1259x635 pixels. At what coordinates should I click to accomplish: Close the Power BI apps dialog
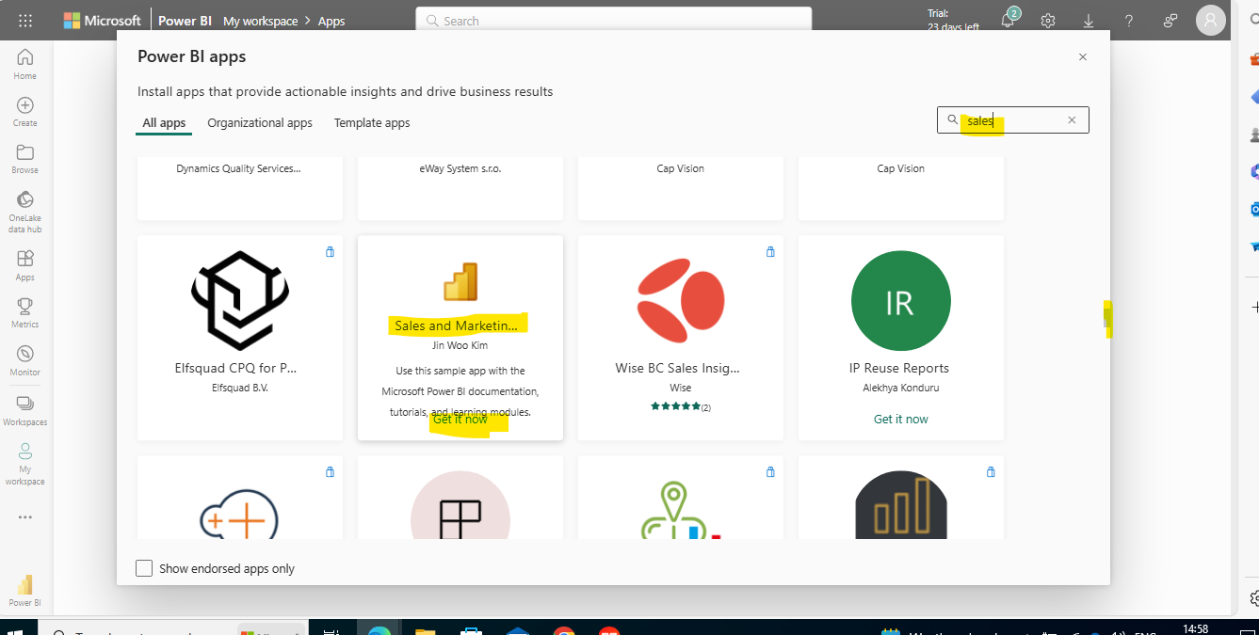[1083, 56]
